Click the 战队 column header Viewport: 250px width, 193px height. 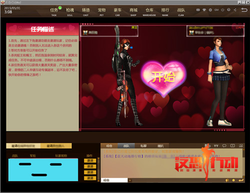point(15,155)
